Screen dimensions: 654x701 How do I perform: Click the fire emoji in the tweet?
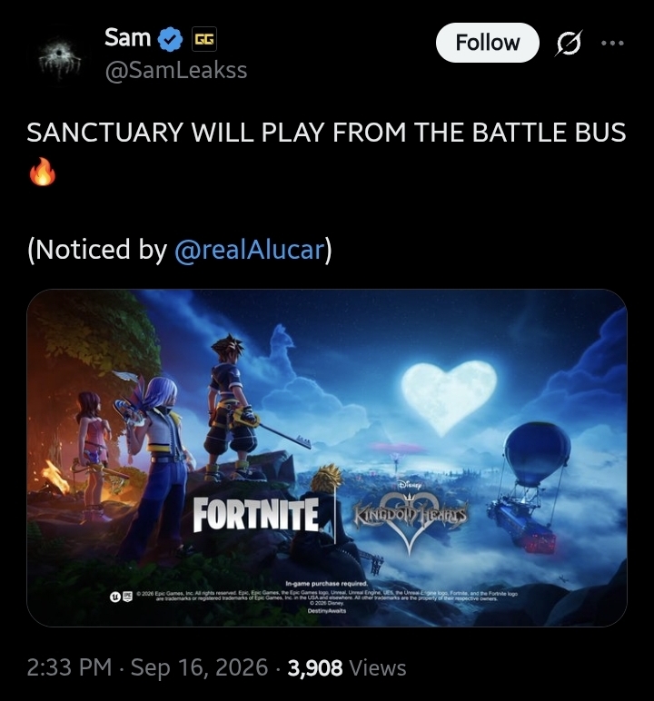(x=43, y=172)
